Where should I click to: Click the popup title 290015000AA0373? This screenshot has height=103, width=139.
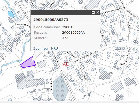(51, 20)
